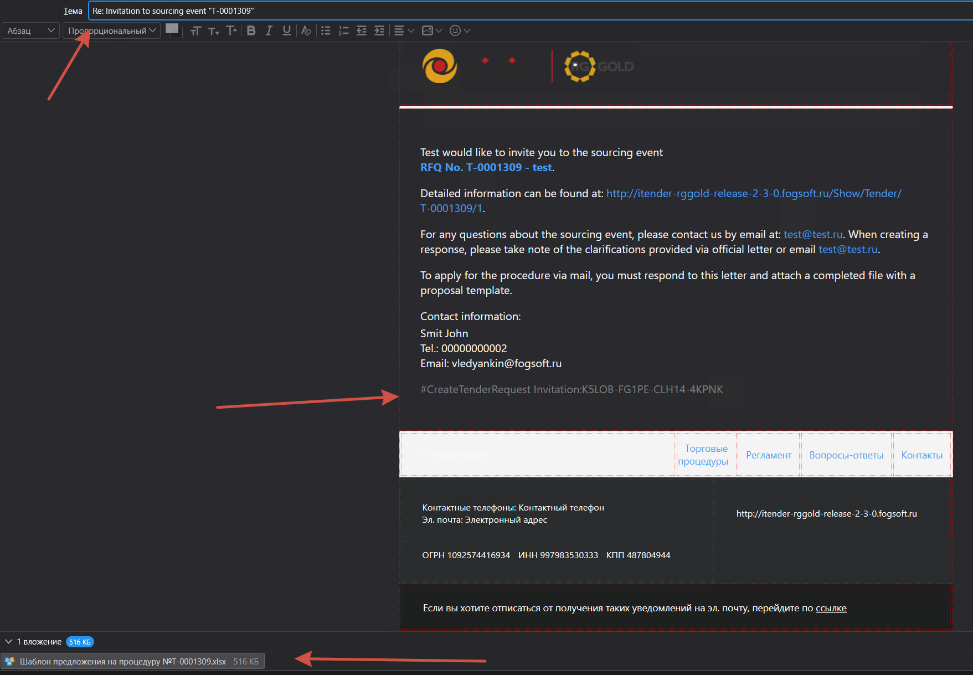Apply italic formatting
The width and height of the screenshot is (973, 675).
tap(269, 30)
